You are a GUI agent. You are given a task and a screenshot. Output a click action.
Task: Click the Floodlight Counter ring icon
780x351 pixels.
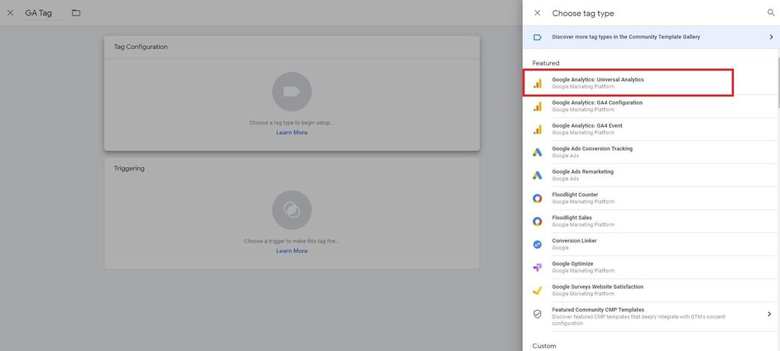pos(537,198)
